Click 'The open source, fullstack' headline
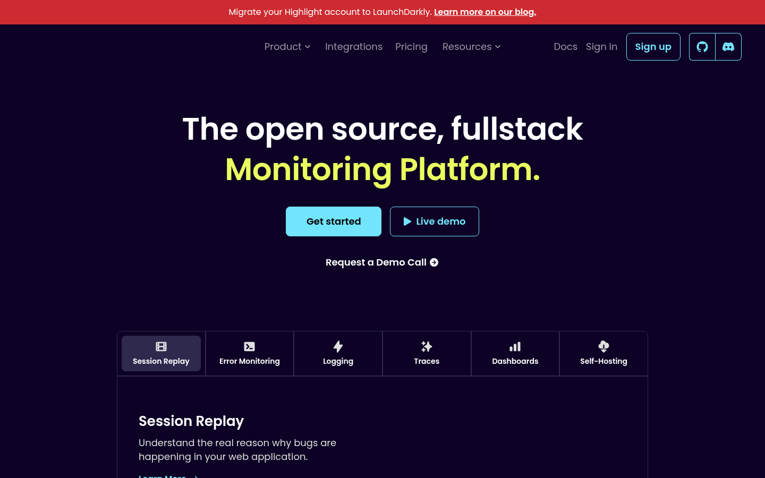The width and height of the screenshot is (765, 478). click(382, 129)
